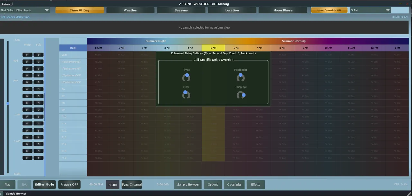Image resolution: width=412 pixels, height=196 pixels.
Task: Expand the 5 AM hour dropdown
Action: coord(370,10)
